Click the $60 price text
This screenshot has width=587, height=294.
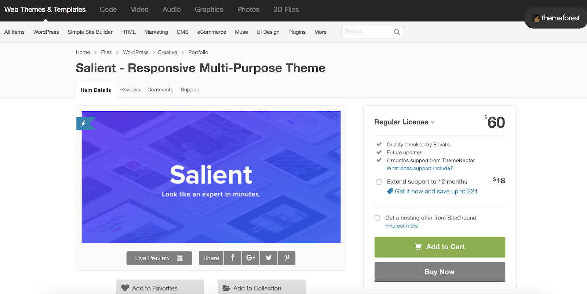(495, 122)
